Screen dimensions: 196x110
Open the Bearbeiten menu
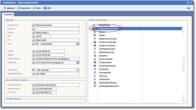[x=24, y=8]
